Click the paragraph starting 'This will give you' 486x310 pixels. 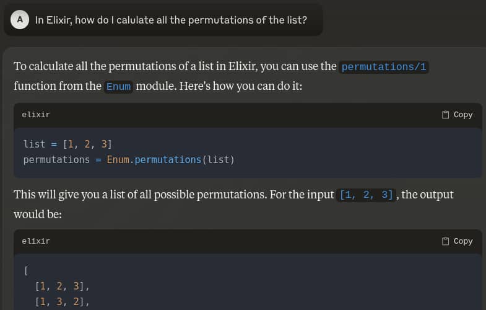pos(173,195)
